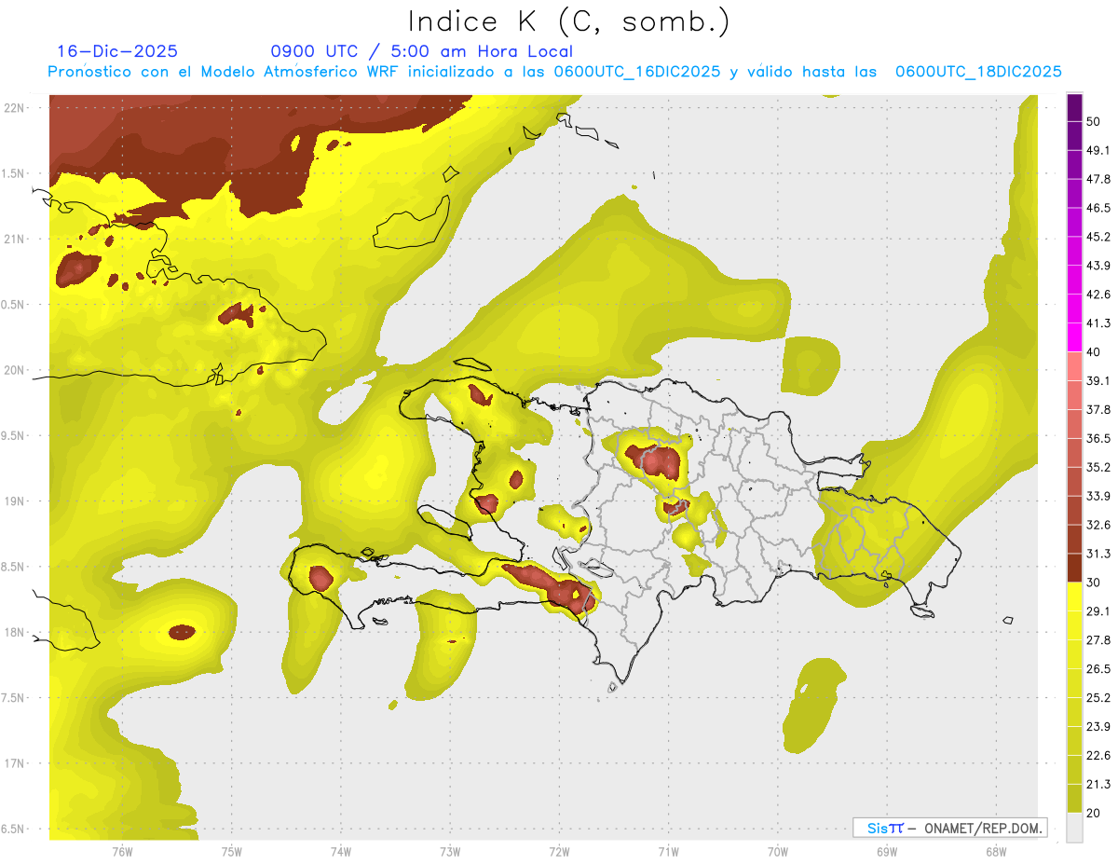Click the legend value "39.1"
The height and width of the screenshot is (864, 1118).
pos(1098,380)
